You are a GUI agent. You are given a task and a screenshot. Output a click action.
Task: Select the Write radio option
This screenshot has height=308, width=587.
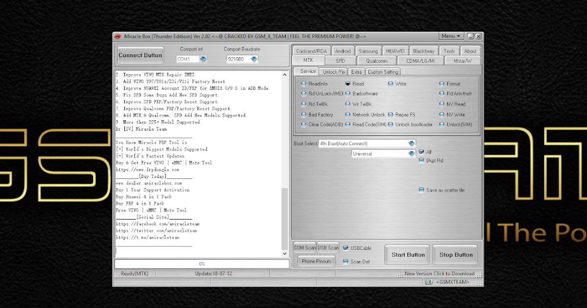click(x=397, y=84)
